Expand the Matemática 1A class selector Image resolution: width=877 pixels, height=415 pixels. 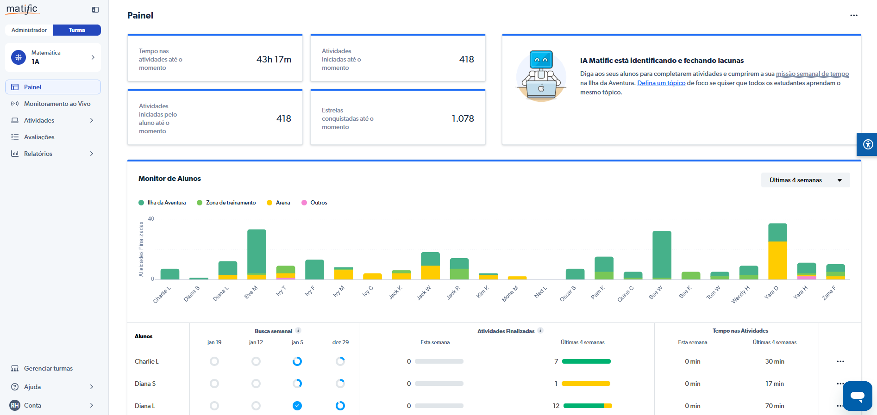(53, 57)
